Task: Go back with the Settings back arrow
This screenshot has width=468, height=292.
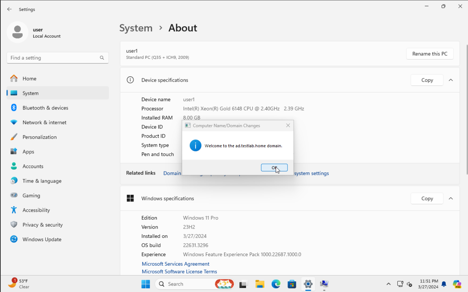Action: pos(9,9)
